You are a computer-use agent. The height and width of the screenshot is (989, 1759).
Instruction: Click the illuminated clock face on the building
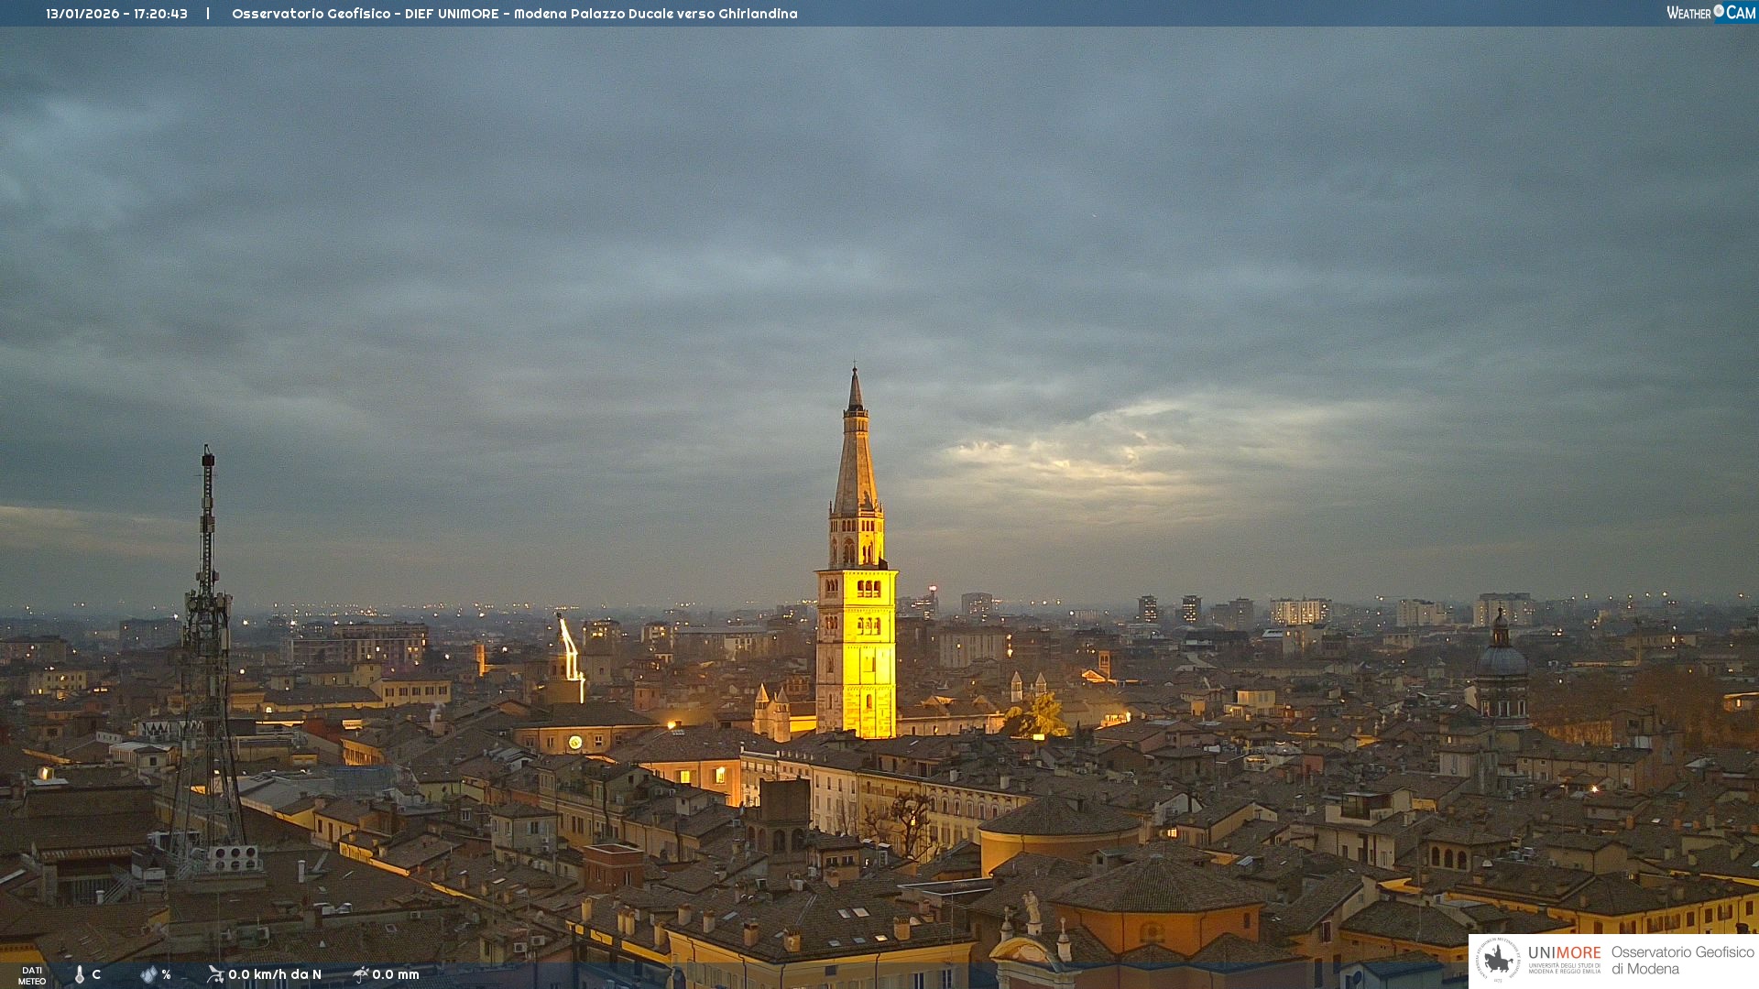pyautogui.click(x=574, y=743)
